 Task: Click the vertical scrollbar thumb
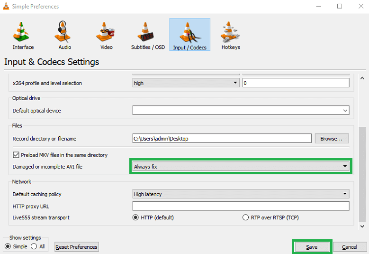click(x=362, y=175)
